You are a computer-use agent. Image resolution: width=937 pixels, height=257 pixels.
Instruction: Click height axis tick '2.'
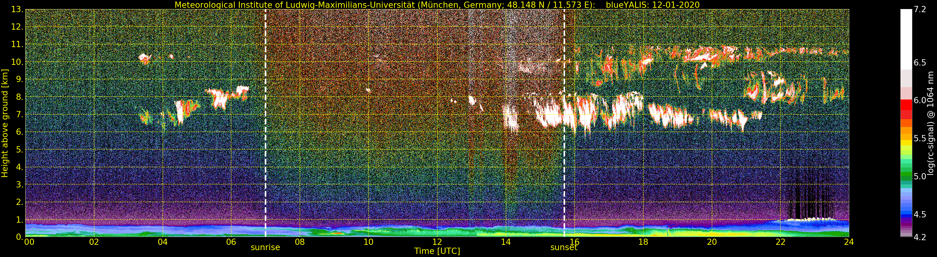(x=20, y=202)
